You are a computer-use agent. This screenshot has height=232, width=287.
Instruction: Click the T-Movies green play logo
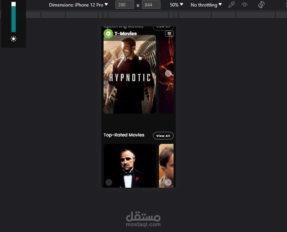click(108, 34)
